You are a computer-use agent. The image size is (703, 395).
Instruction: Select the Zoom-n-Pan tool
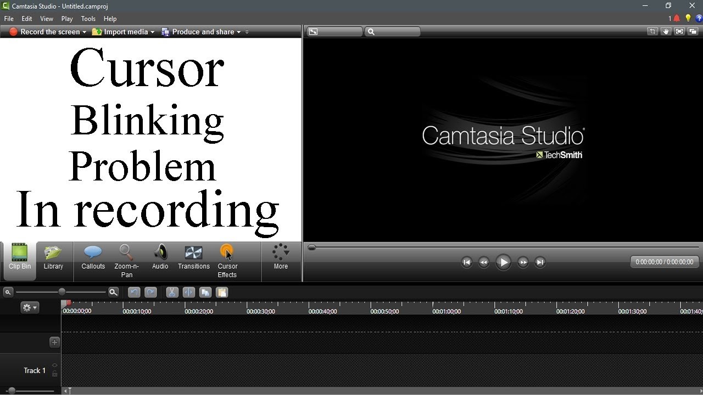pyautogui.click(x=127, y=261)
